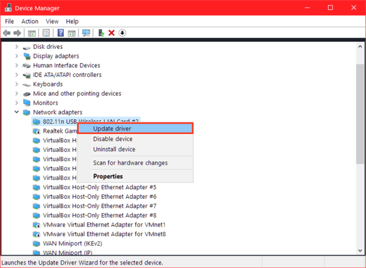Select VMware Virtual Ethernet Adapter for VMnet8

pyautogui.click(x=104, y=234)
